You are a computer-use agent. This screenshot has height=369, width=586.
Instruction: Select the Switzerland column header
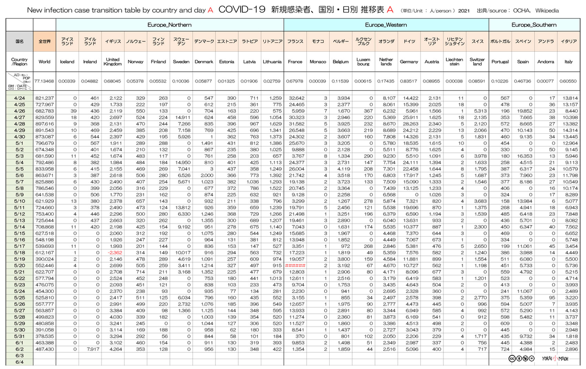point(477,62)
